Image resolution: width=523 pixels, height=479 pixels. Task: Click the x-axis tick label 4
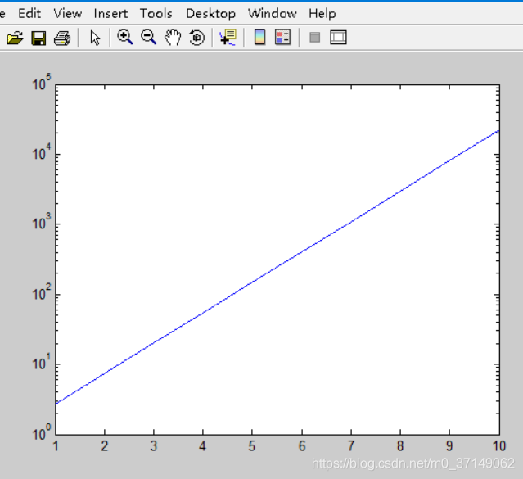(202, 446)
